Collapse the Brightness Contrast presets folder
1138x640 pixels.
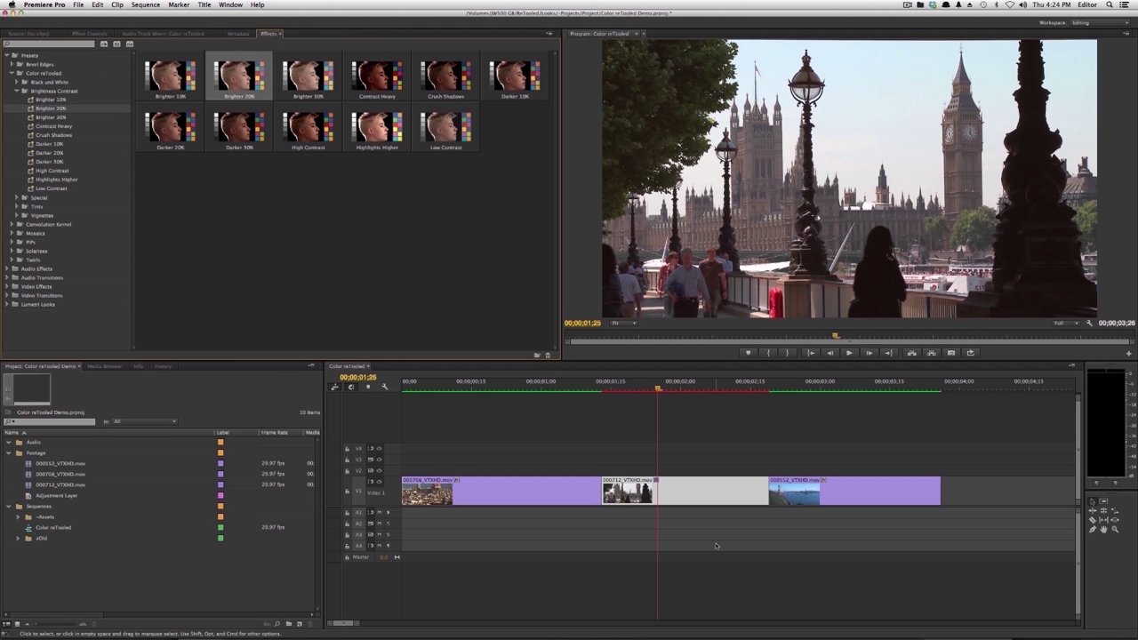pos(17,91)
